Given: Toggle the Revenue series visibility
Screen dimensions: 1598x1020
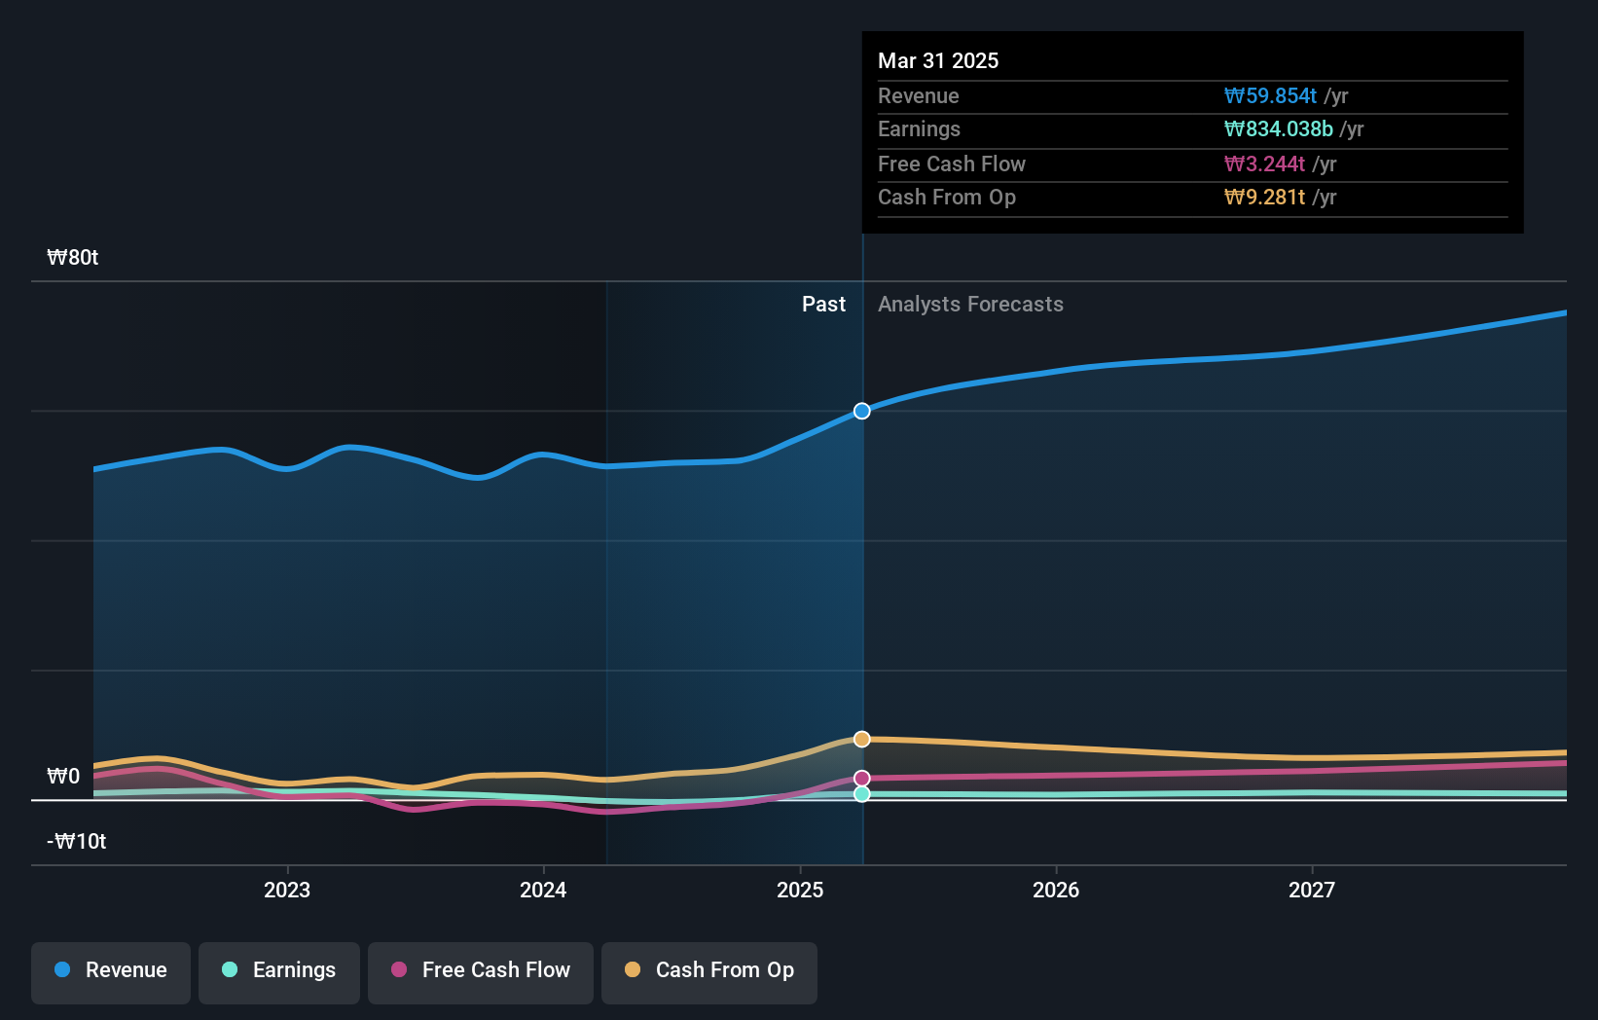Looking at the screenshot, I should pos(110,972).
